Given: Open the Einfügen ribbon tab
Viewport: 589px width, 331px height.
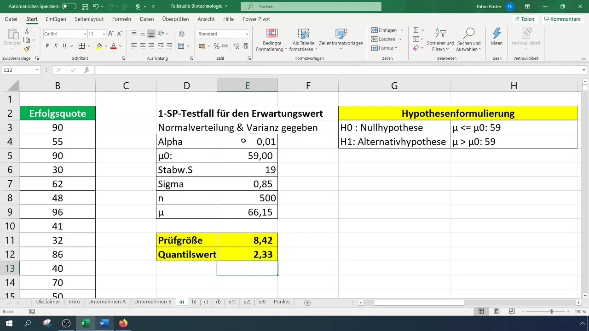Looking at the screenshot, I should click(56, 19).
